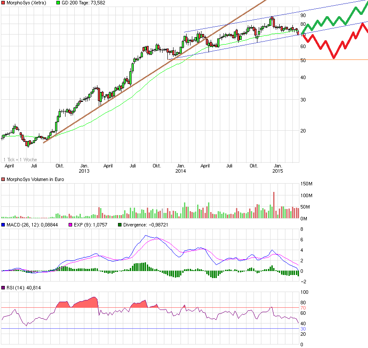Click the red 70 RSI threshold label
Screen dimensions: 368x348
(303, 308)
